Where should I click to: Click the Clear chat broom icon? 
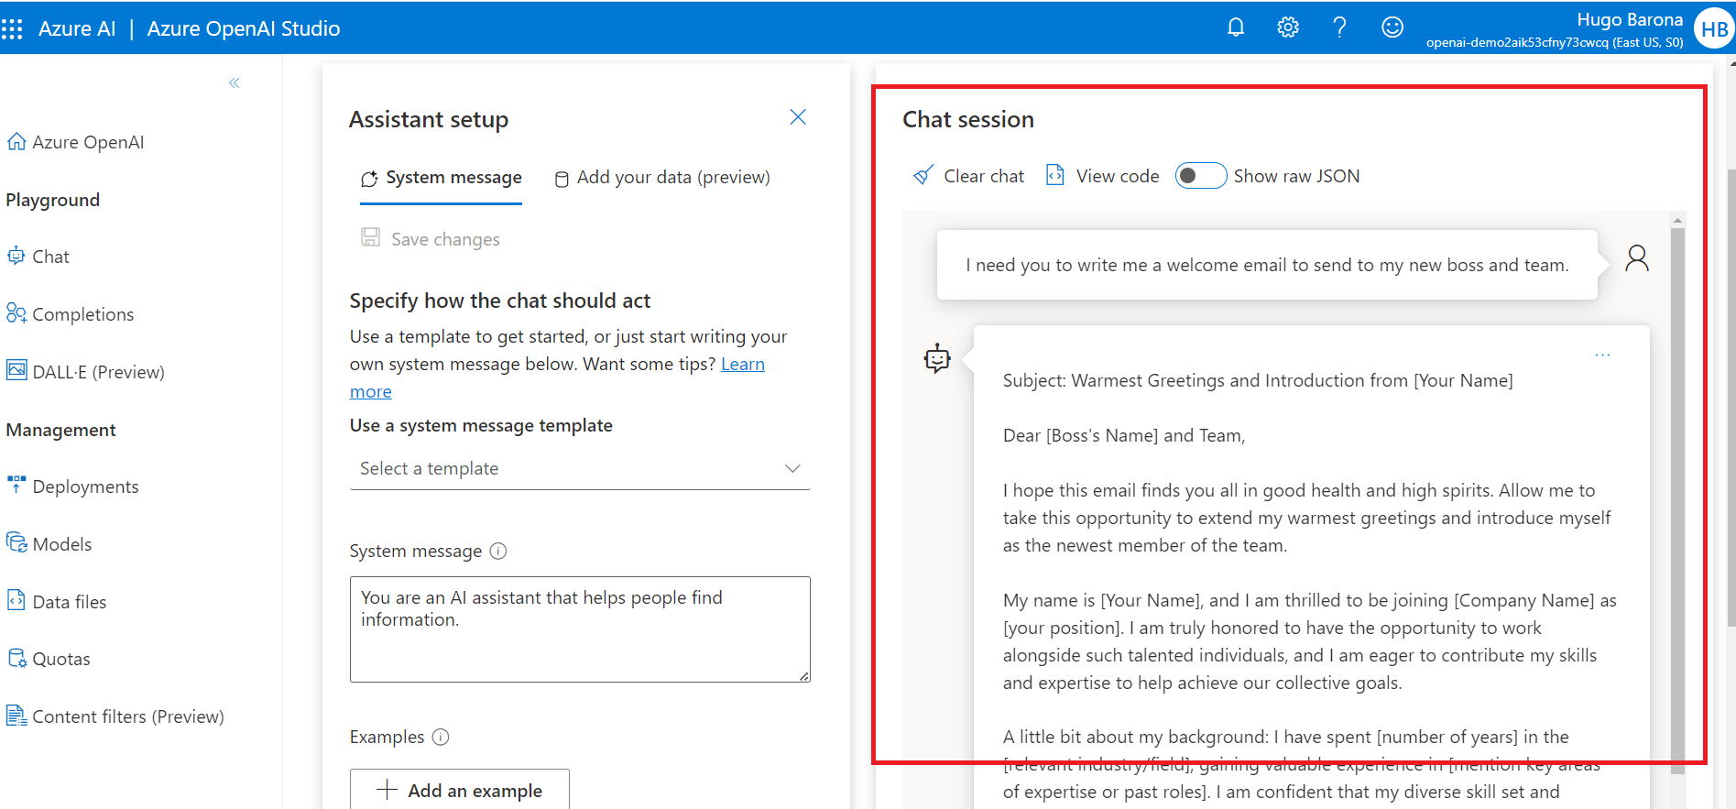[923, 176]
